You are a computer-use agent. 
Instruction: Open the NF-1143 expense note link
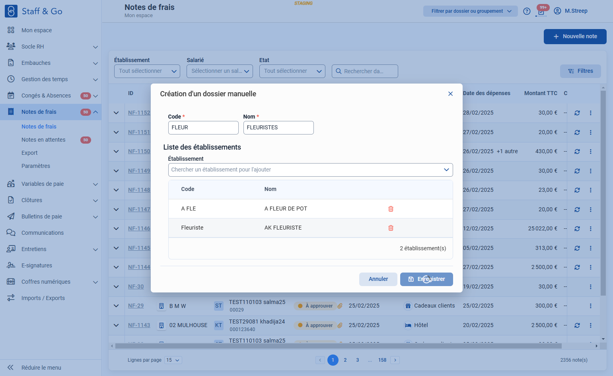point(139,325)
